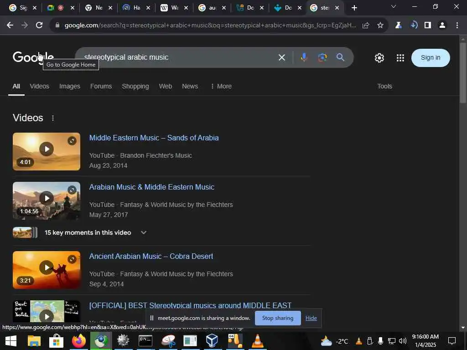Open Arabian Music & Middle Eastern Music link

(152, 187)
